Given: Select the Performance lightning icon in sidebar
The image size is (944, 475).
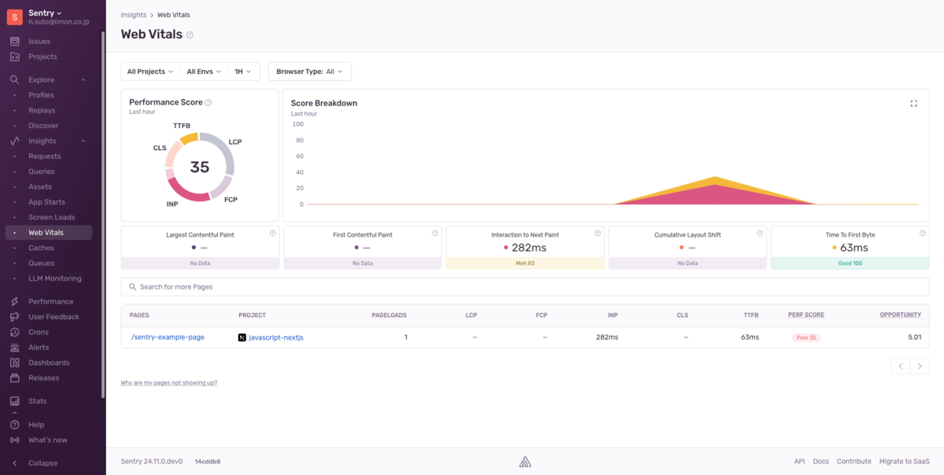Looking at the screenshot, I should point(13,300).
